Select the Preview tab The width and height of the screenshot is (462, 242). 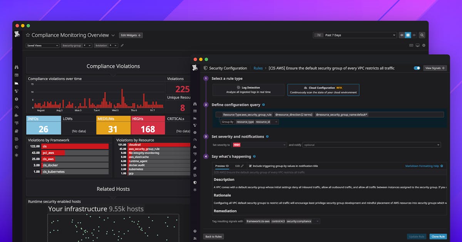point(222,166)
